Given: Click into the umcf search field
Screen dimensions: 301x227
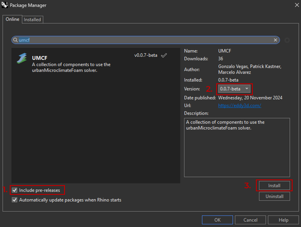Looking at the screenshot, I should click(145, 40).
